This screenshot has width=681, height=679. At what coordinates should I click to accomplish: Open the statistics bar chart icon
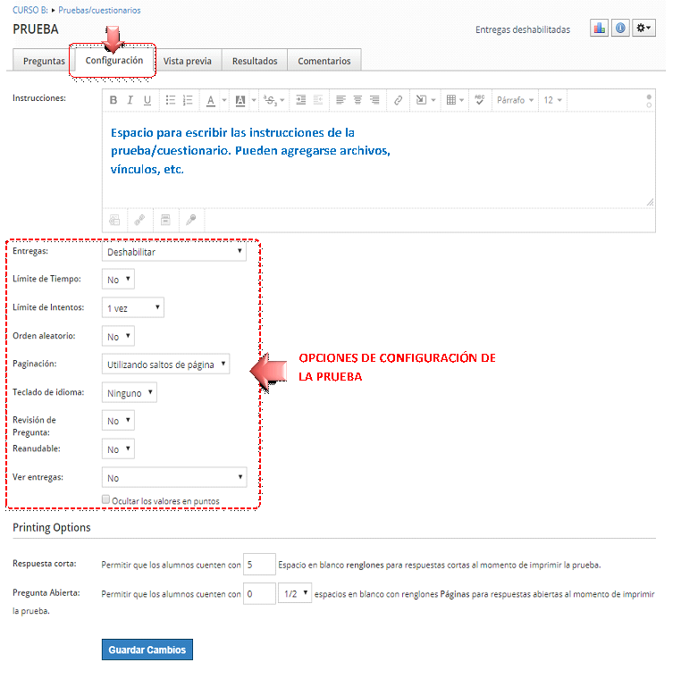(x=599, y=29)
